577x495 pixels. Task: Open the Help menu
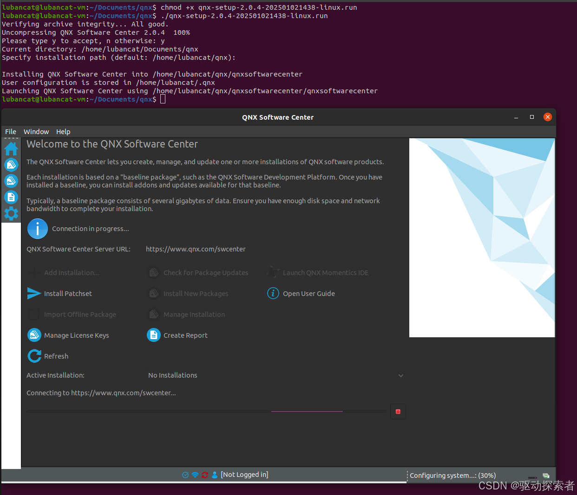(63, 132)
